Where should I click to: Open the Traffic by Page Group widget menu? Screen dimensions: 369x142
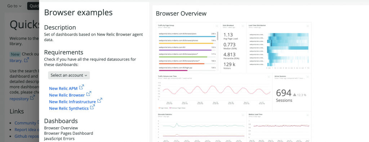217,26
